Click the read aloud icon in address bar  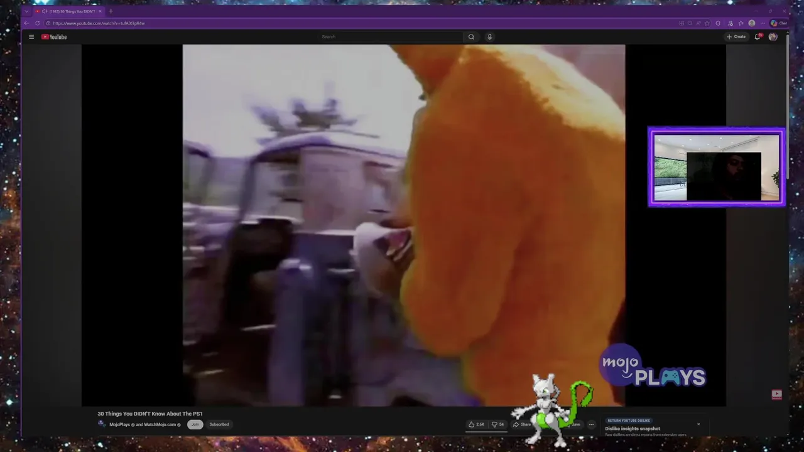pos(698,23)
